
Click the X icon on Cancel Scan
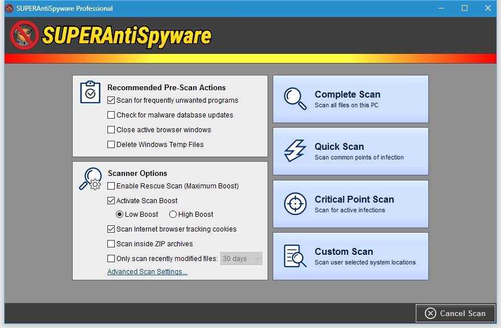(431, 313)
